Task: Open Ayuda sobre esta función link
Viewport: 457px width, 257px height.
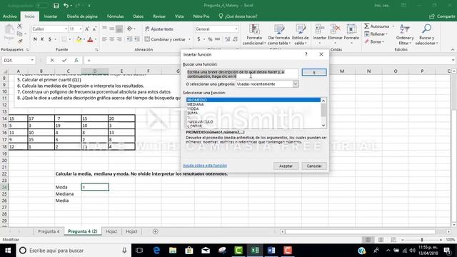Action: pyautogui.click(x=205, y=166)
